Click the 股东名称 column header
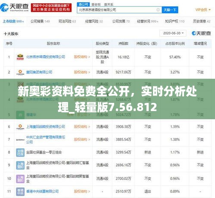The width and height of the screenshot is (215, 198). coord(53,43)
